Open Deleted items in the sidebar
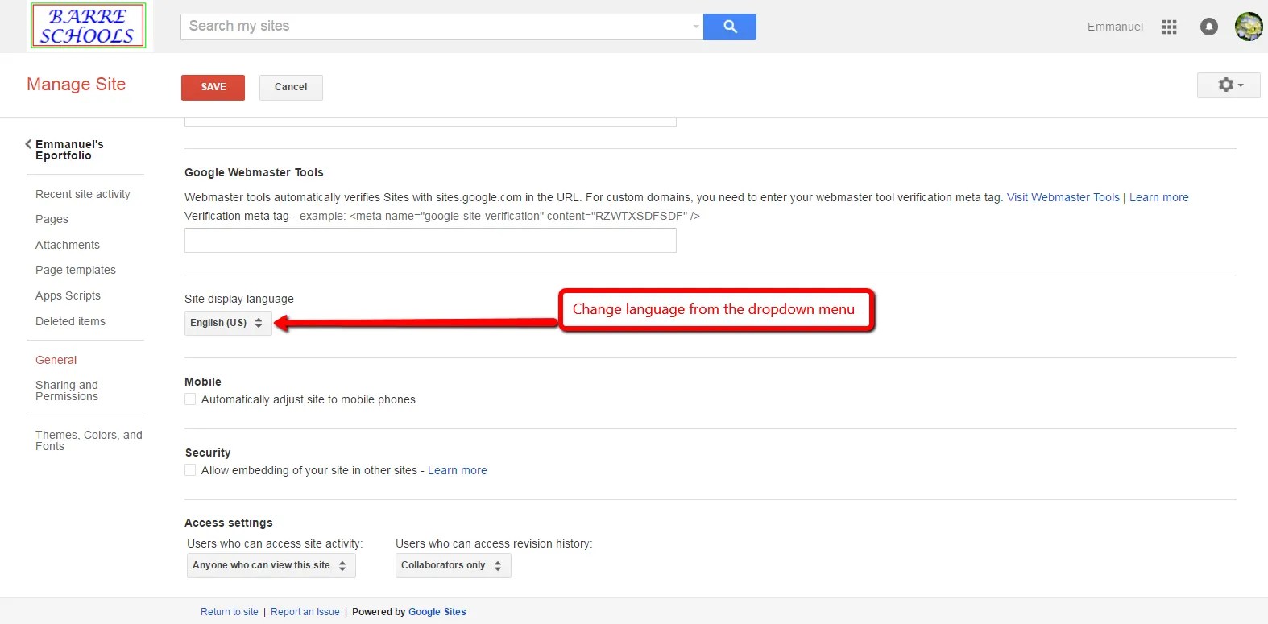 tap(70, 321)
